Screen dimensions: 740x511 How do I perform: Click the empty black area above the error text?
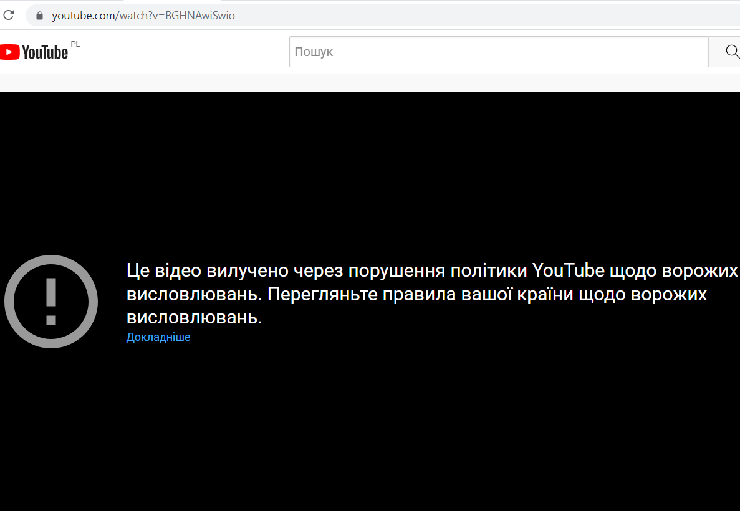point(374,174)
